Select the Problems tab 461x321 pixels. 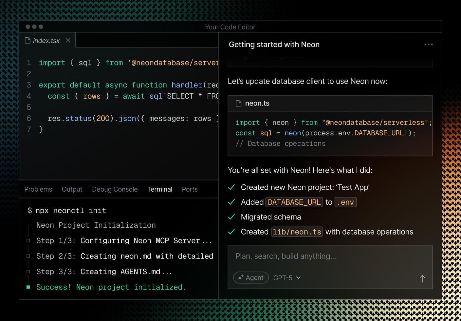pyautogui.click(x=38, y=189)
